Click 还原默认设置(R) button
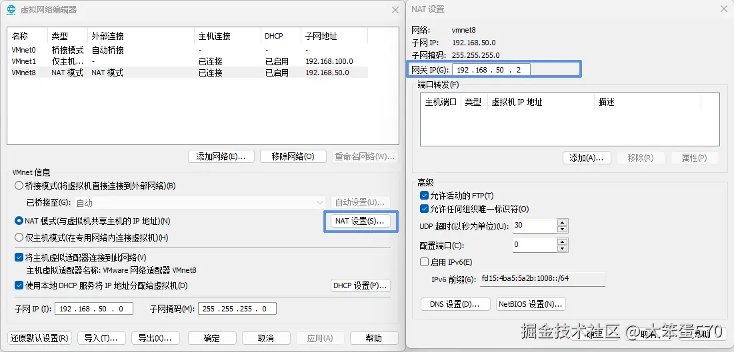The height and width of the screenshot is (352, 734). (40, 338)
